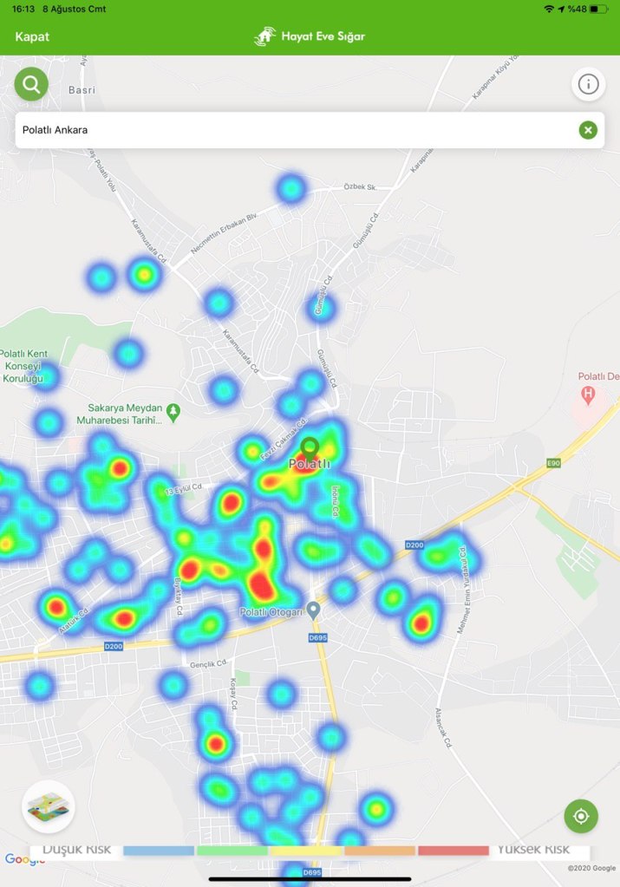Clear the Polatlı Ankara search text
Viewport: 620px width, 887px height.
pyautogui.click(x=588, y=130)
